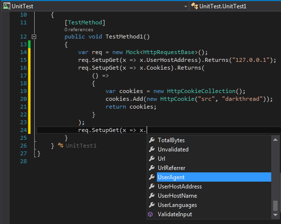Click the wrench icon beside TotalBytes

coord(152,140)
